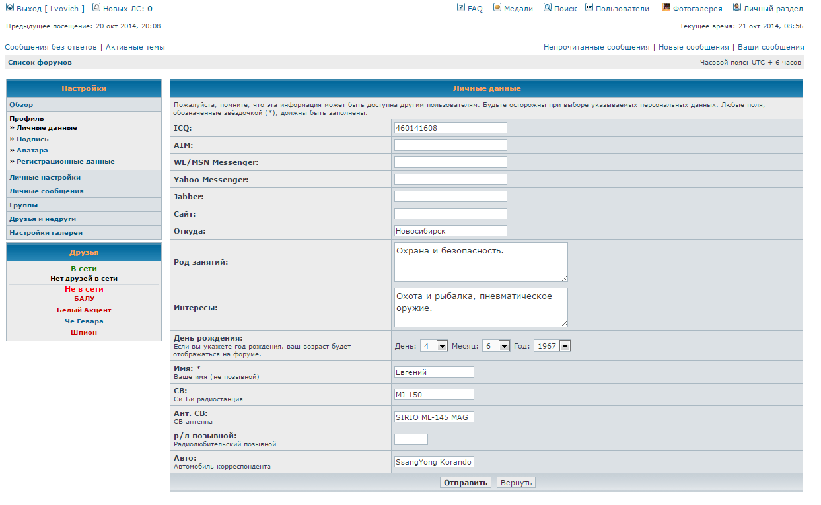Click the Личный раздел user icon
The image size is (821, 505).
coord(737,8)
